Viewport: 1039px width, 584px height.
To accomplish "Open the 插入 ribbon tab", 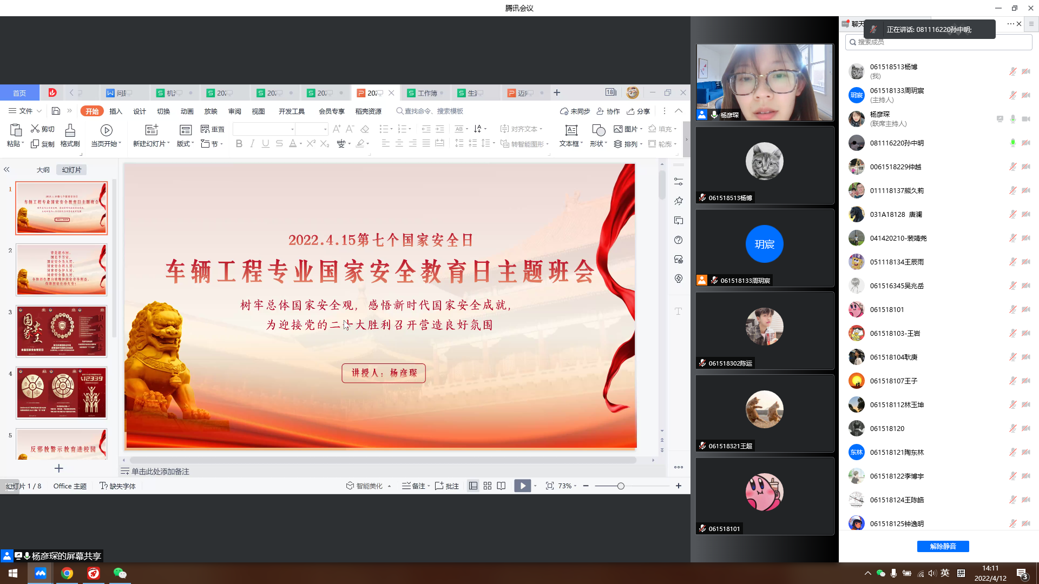I will tap(116, 111).
